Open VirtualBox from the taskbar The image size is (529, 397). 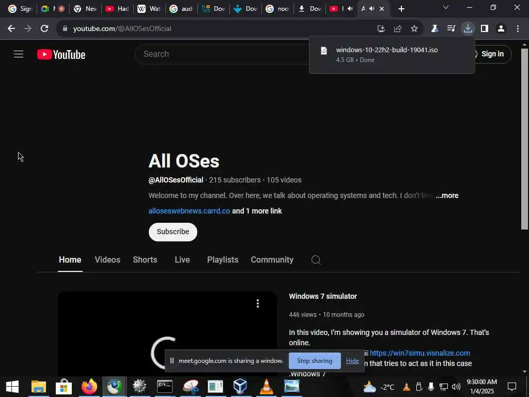coord(240,387)
